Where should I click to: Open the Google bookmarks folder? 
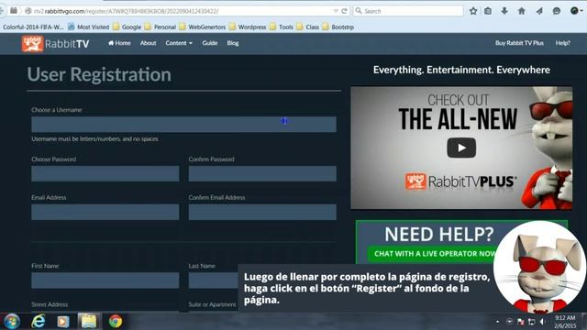coord(127,27)
